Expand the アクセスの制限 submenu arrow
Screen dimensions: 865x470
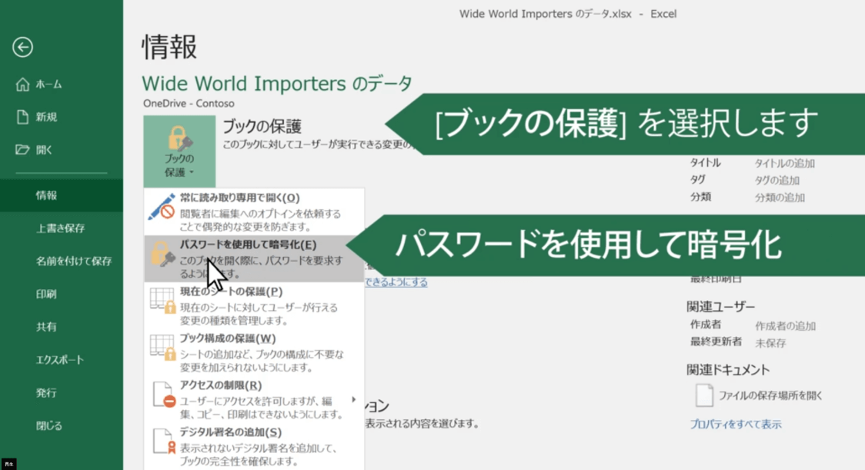[x=354, y=398]
